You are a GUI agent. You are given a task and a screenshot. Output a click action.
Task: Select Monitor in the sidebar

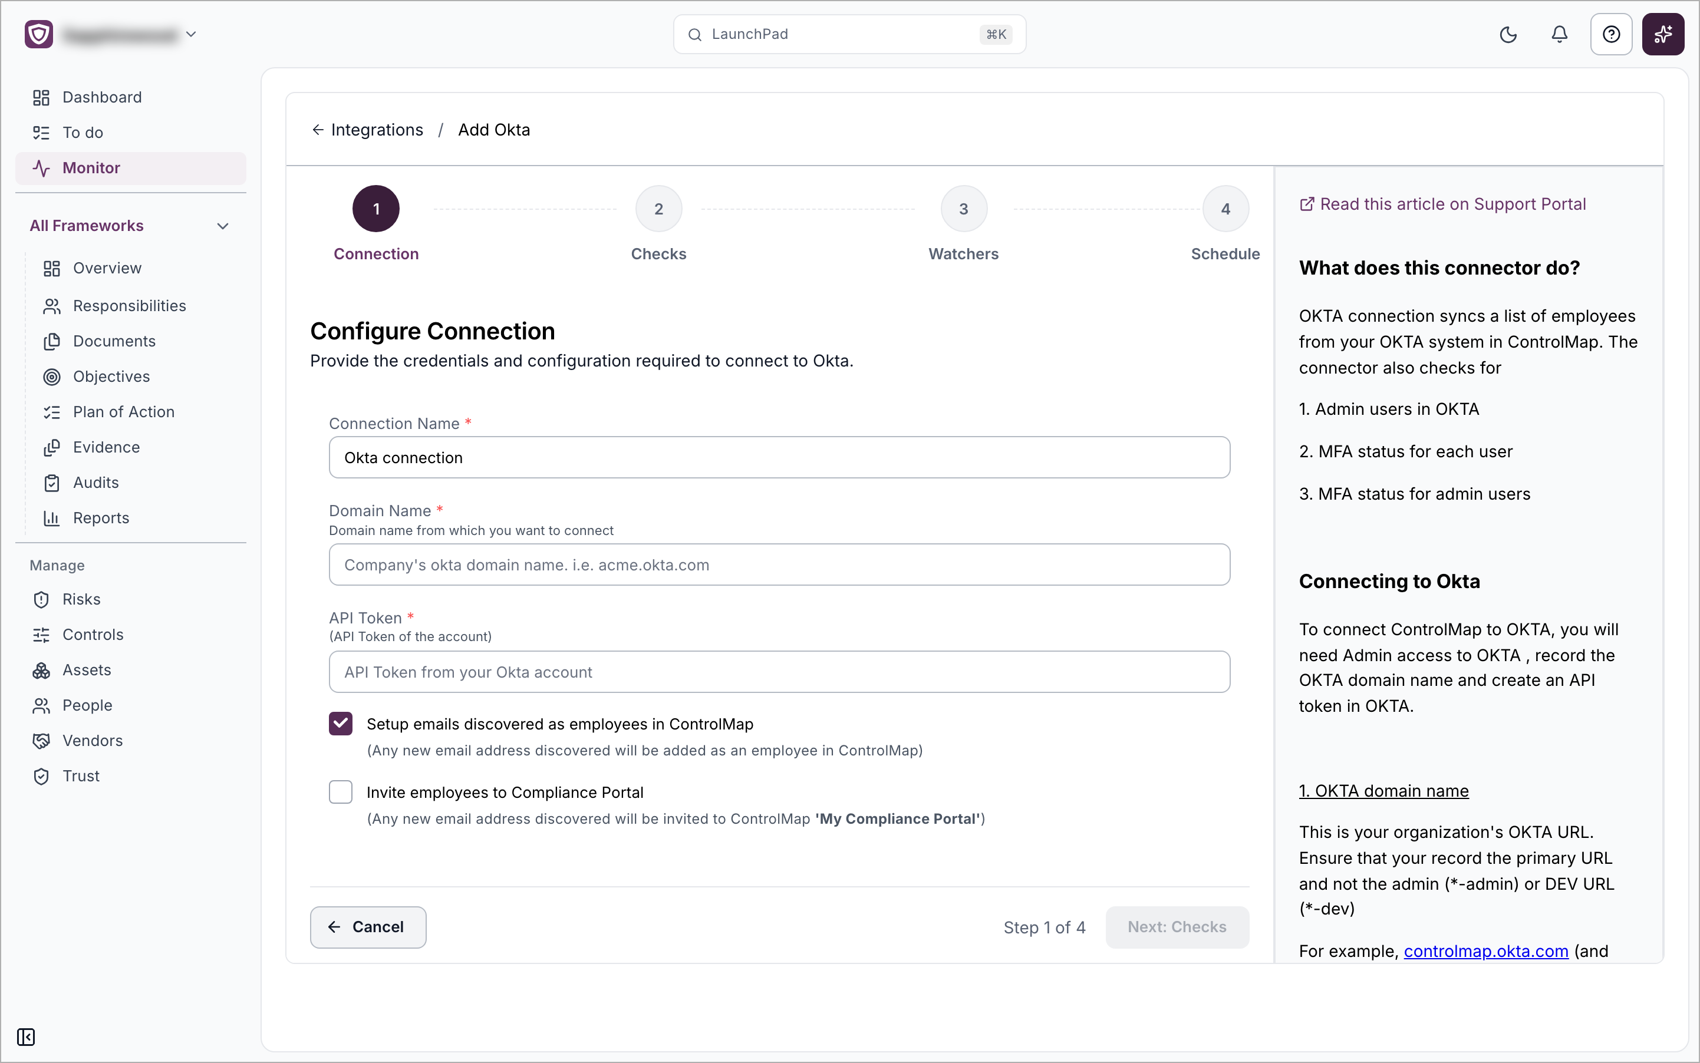point(131,168)
